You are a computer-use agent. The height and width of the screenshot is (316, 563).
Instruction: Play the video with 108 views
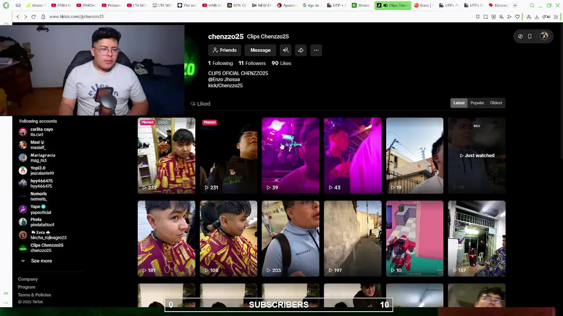click(x=228, y=238)
